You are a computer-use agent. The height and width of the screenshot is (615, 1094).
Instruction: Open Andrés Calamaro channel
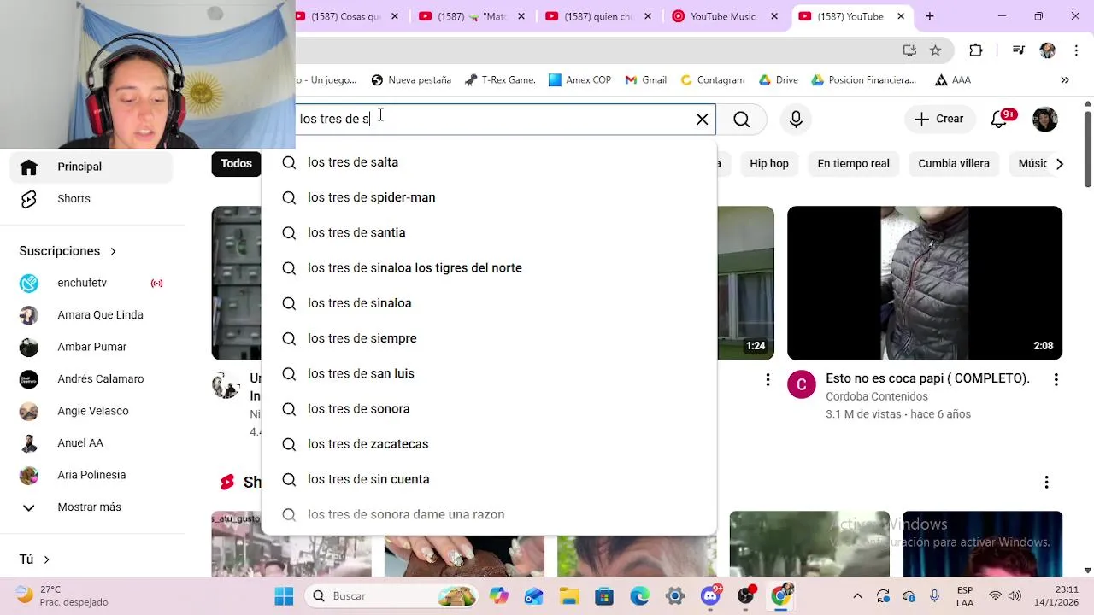point(91,379)
